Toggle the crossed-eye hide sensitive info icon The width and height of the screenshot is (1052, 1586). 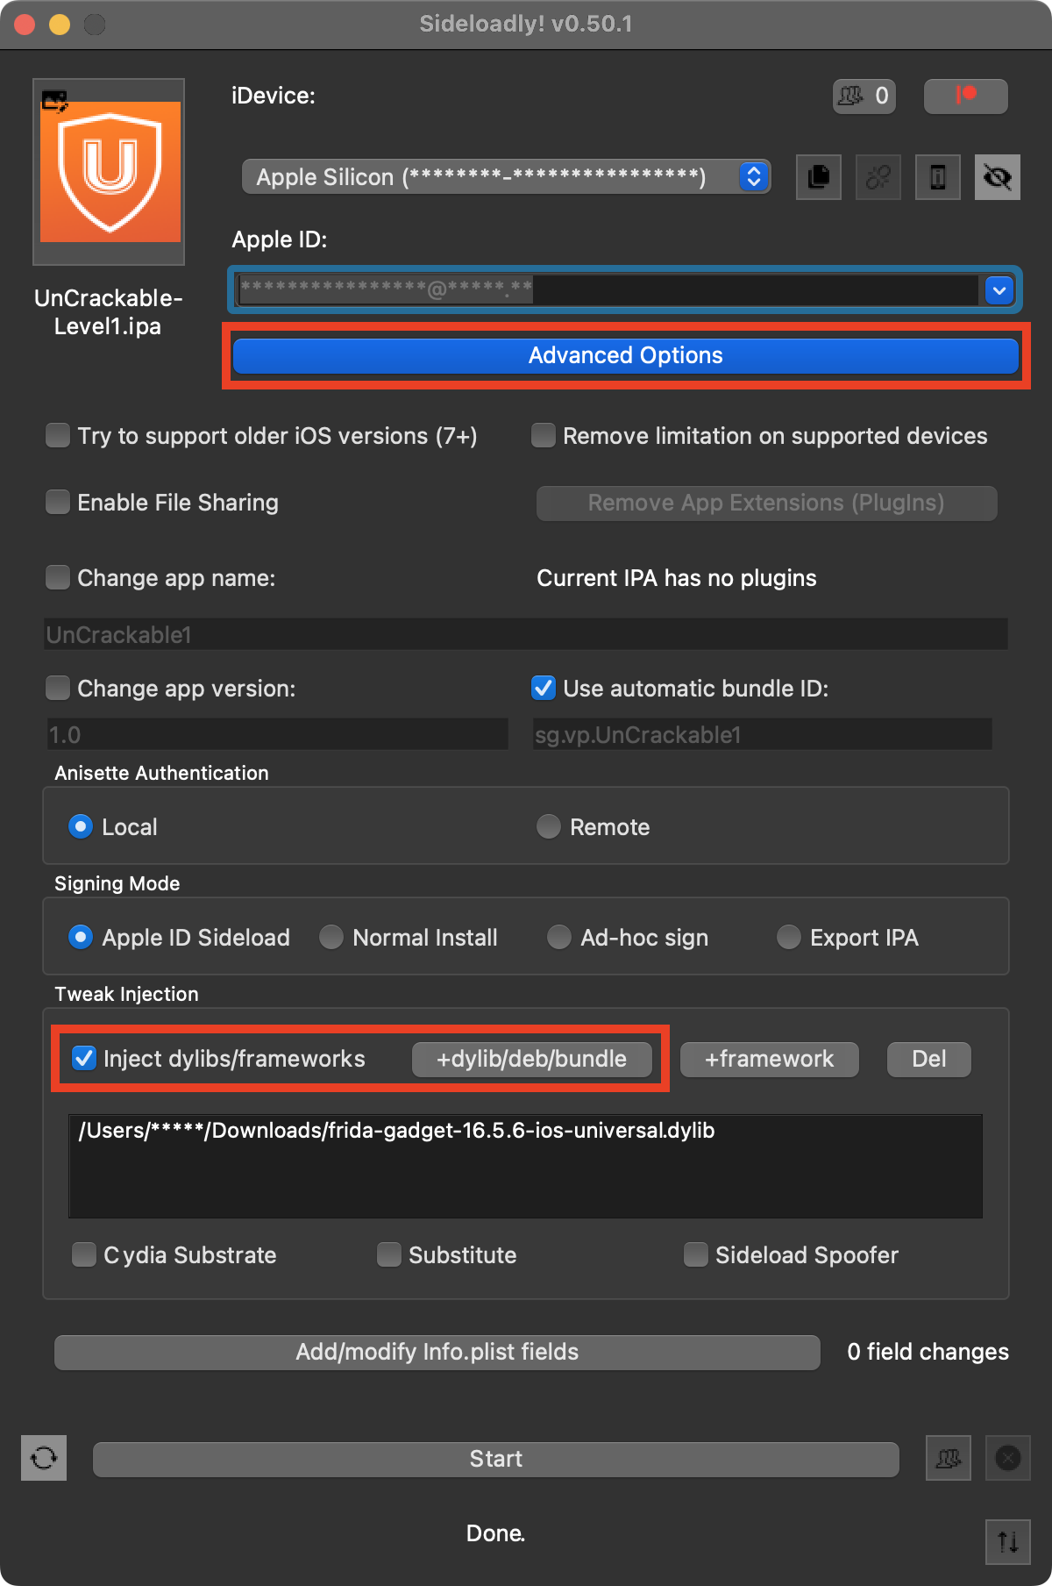(997, 177)
